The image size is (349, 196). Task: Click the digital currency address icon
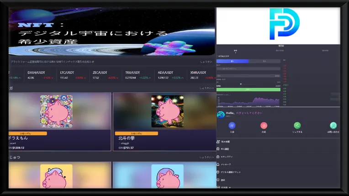click(x=218, y=172)
